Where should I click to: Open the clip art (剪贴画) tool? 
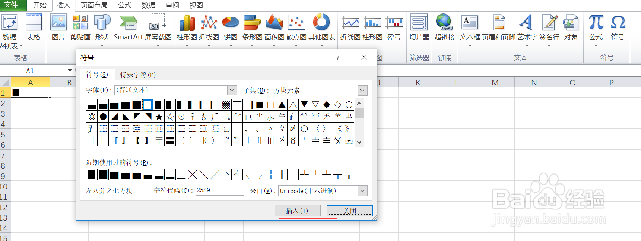pyautogui.click(x=80, y=28)
